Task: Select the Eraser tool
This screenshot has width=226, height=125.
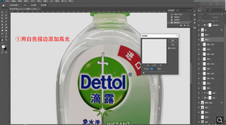Action: pos(2,28)
